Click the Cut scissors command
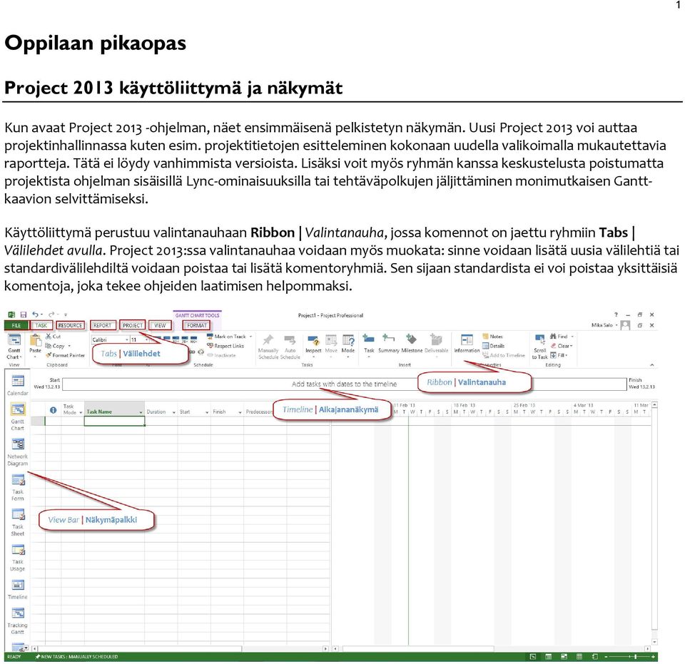Image resolution: width=685 pixels, height=664 pixels. click(53, 337)
